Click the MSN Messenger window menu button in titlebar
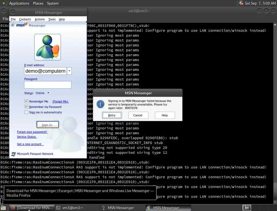This screenshot has height=211, width=277. point(12,12)
